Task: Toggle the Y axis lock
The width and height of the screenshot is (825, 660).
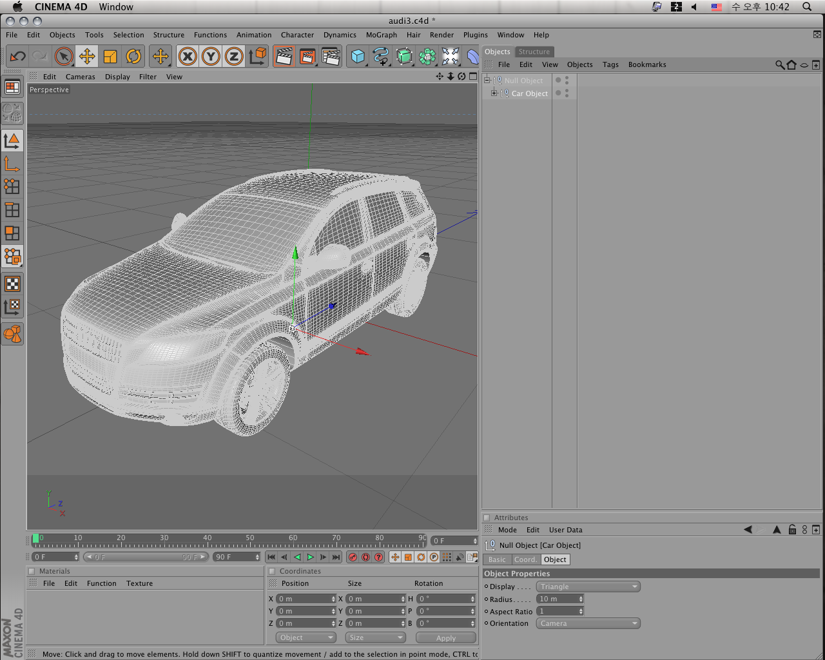Action: 211,57
